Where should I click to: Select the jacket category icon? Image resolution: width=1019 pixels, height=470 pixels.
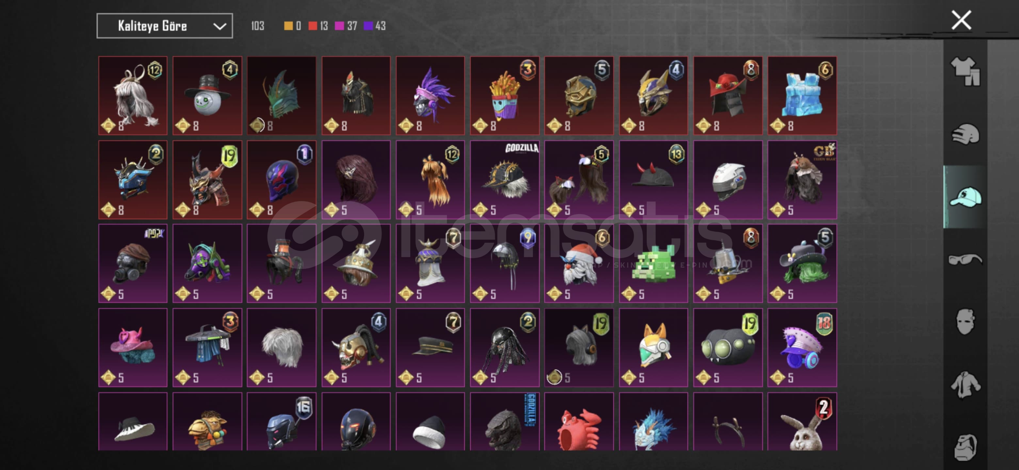pos(965,384)
